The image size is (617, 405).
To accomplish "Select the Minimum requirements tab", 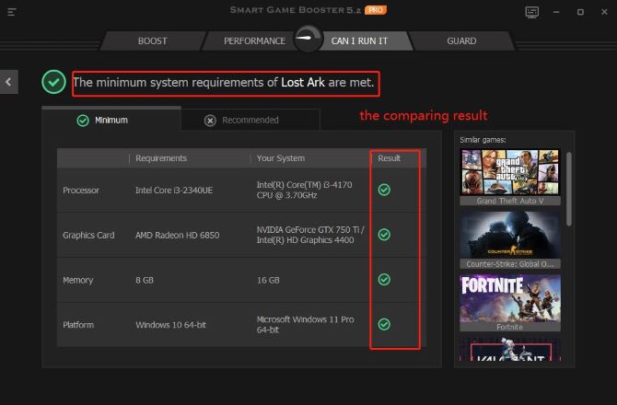I will 111,120.
